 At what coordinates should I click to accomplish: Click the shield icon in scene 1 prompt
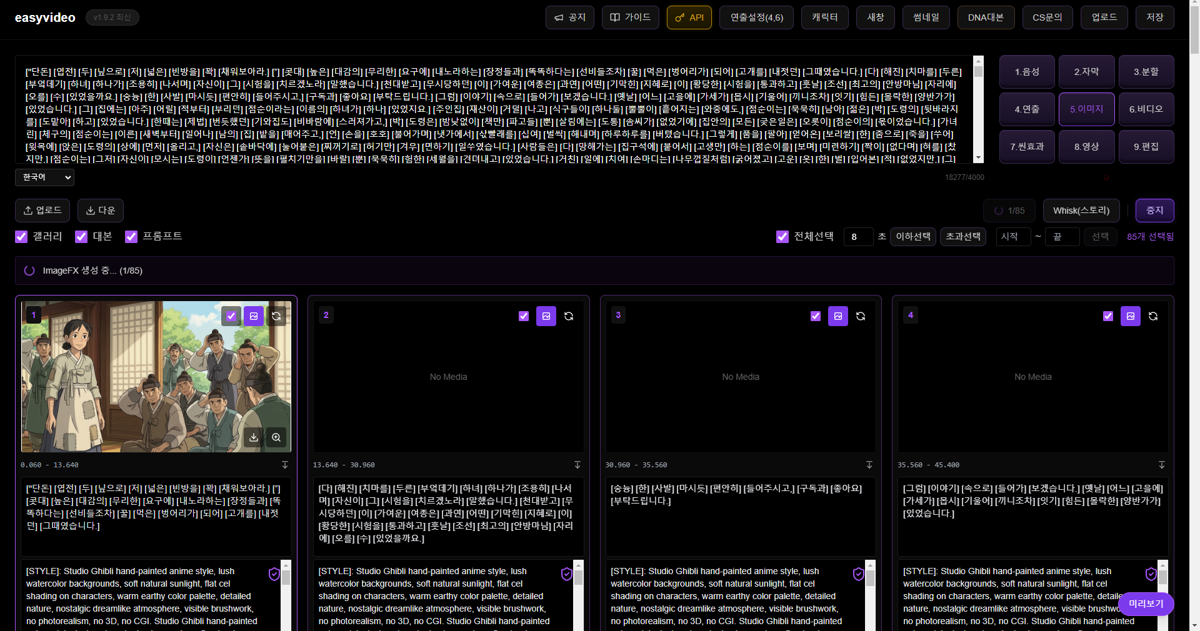coord(274,574)
